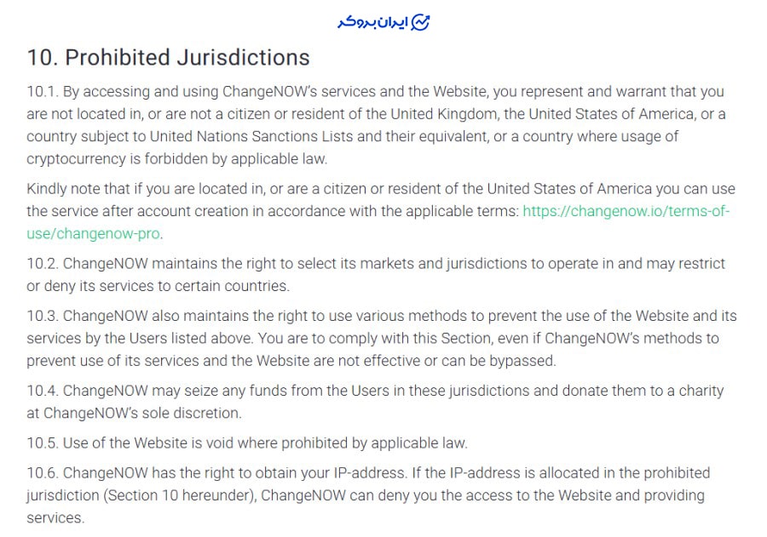Click United Nations Sanctions Lists text
The image size is (767, 537).
pos(251,136)
